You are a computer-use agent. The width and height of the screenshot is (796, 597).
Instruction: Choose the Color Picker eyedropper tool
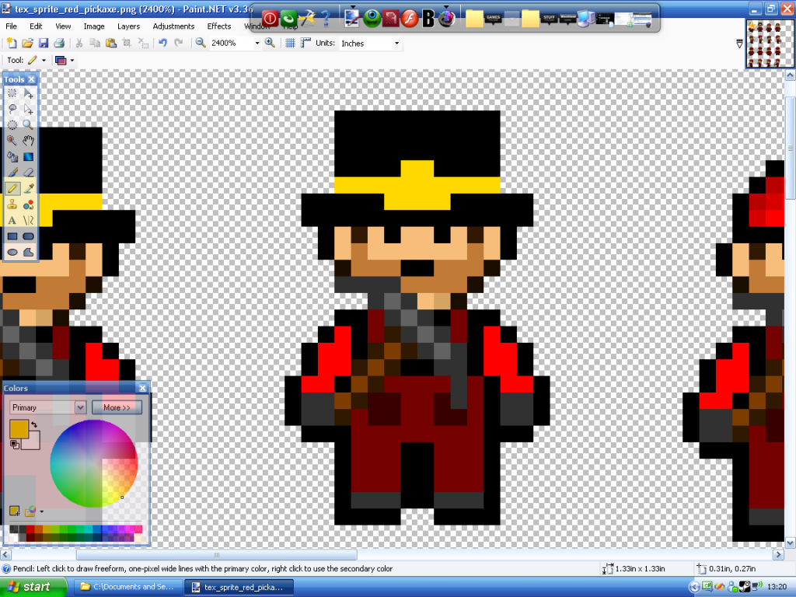29,188
